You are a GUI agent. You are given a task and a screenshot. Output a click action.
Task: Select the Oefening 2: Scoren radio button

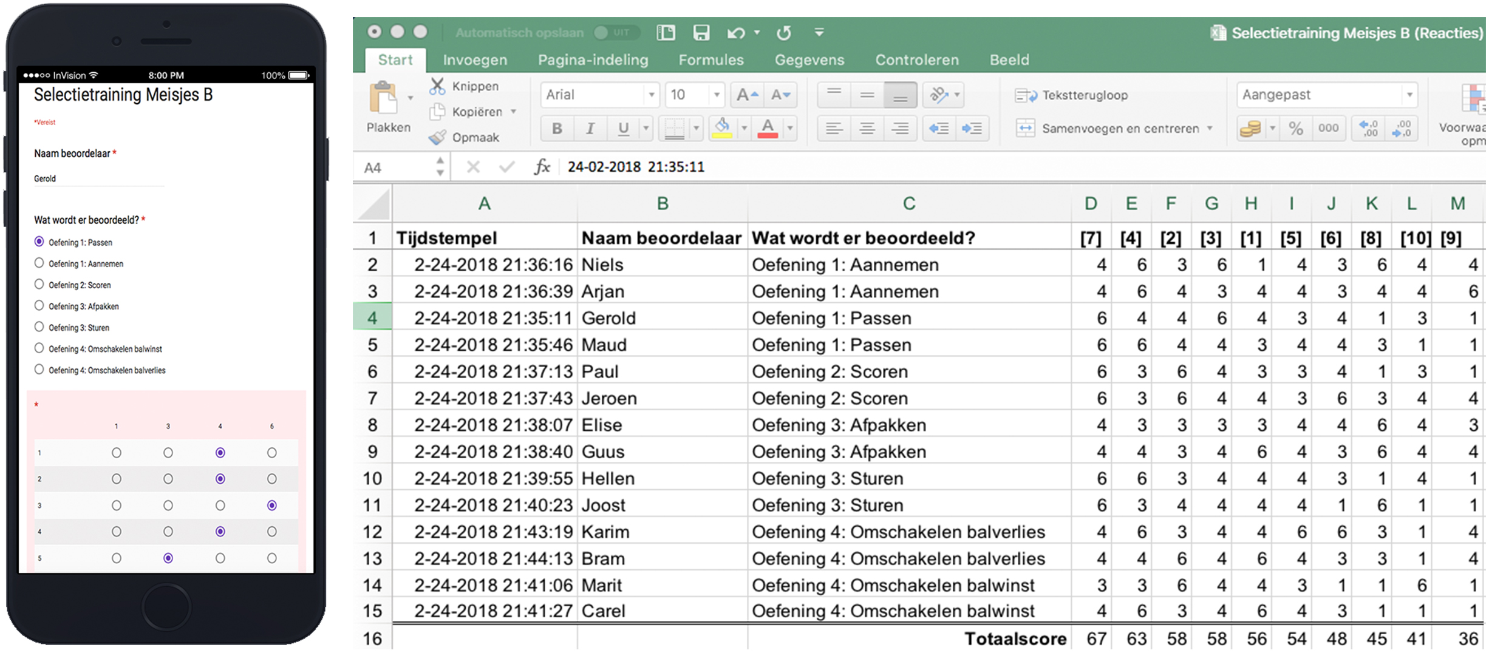point(39,285)
